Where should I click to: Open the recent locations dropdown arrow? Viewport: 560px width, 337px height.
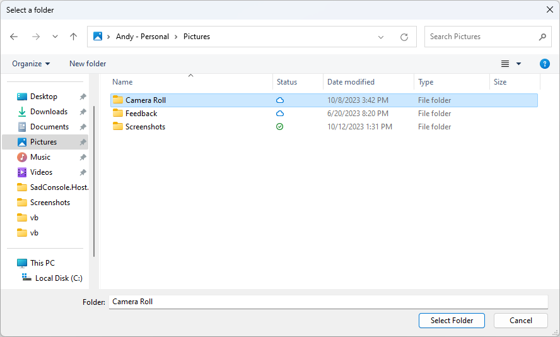[55, 37]
